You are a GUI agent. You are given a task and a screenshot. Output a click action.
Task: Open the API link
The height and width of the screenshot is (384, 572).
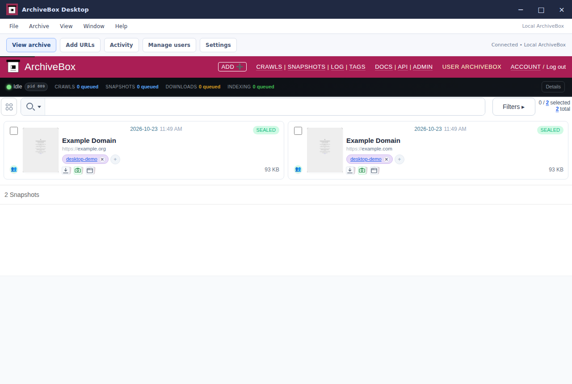(403, 67)
